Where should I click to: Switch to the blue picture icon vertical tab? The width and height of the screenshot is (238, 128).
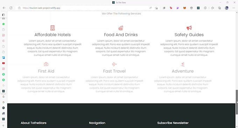tap(3, 57)
